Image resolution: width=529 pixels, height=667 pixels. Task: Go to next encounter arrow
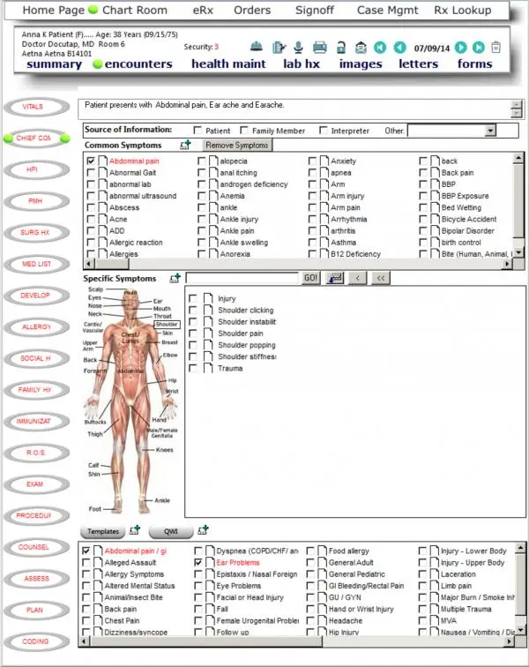[460, 48]
